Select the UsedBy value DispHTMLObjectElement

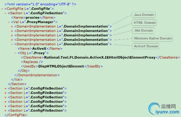click(x=61, y=66)
